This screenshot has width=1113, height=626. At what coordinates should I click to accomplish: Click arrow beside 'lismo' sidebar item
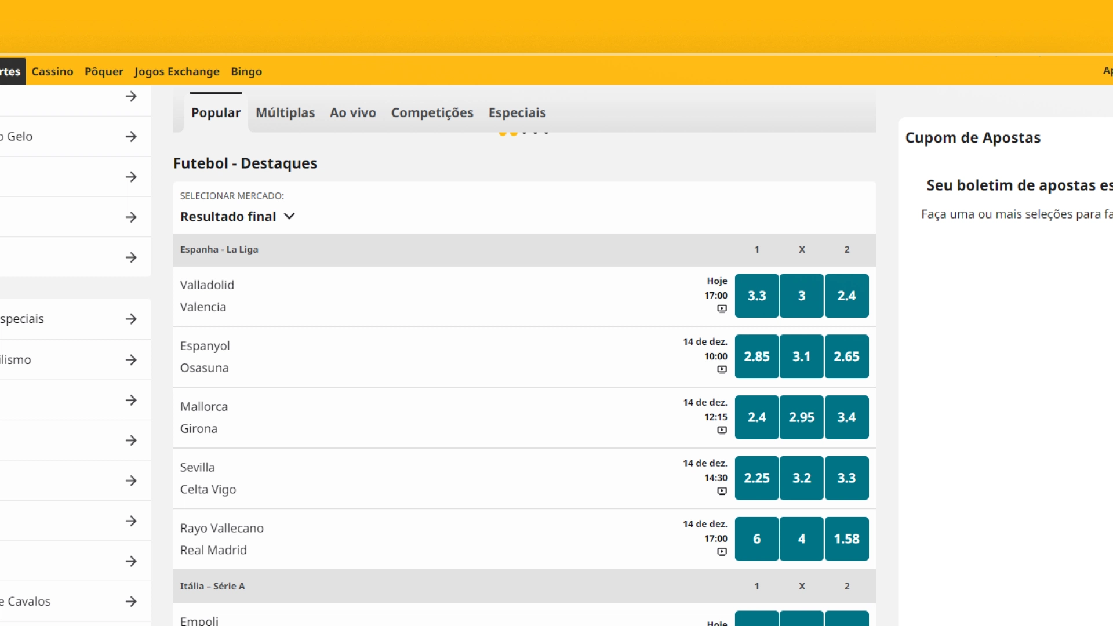point(132,360)
